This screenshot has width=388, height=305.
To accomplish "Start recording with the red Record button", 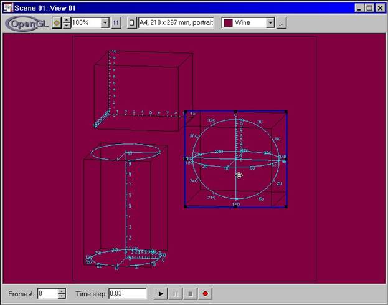I will pos(204,293).
